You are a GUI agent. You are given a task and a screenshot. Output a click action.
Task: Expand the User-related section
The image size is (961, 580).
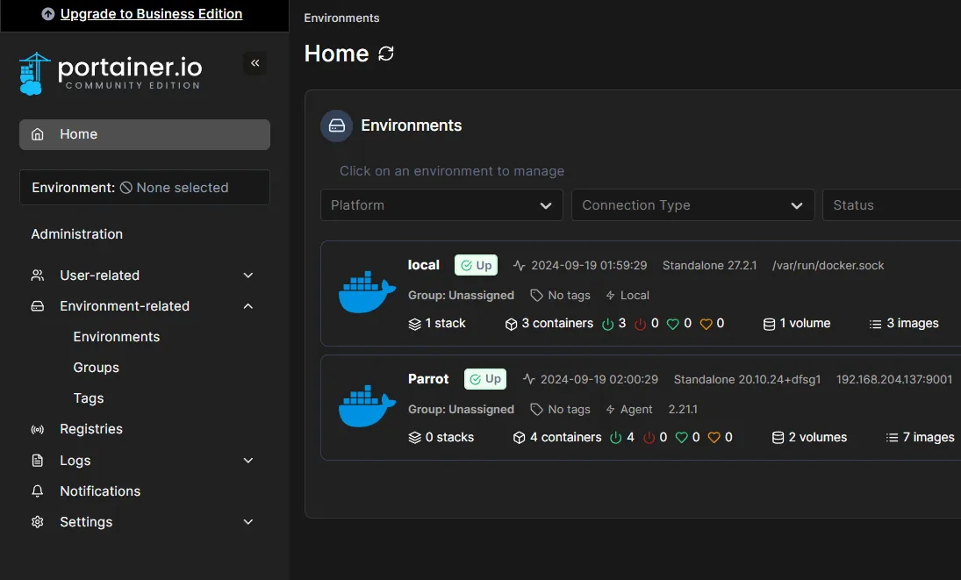pos(248,276)
